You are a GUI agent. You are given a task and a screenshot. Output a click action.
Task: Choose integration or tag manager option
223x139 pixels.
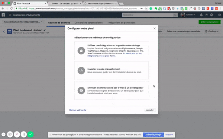(x=111, y=50)
